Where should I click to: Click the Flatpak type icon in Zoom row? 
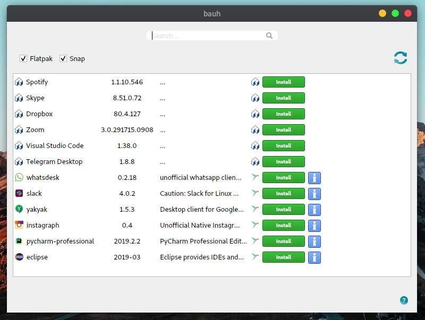255,130
